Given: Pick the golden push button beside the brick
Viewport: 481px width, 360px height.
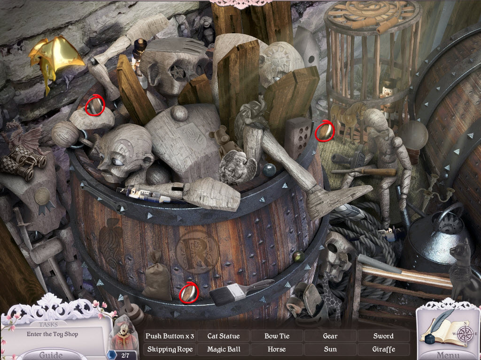Looking at the screenshot, I should pos(325,131).
